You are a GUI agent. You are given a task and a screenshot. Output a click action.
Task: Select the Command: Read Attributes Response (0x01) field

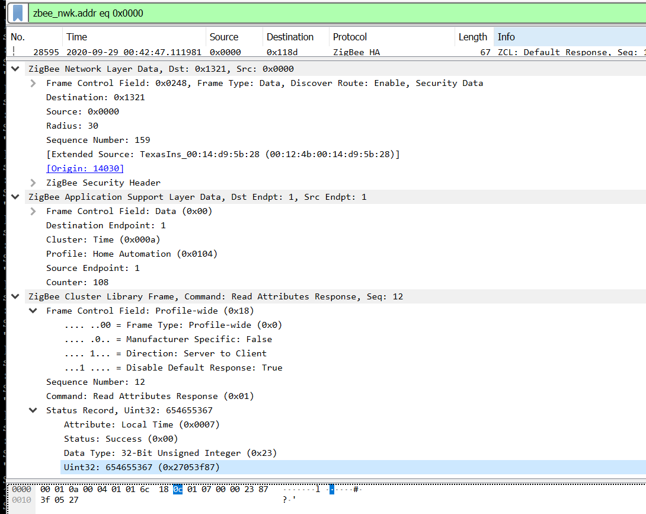[150, 396]
